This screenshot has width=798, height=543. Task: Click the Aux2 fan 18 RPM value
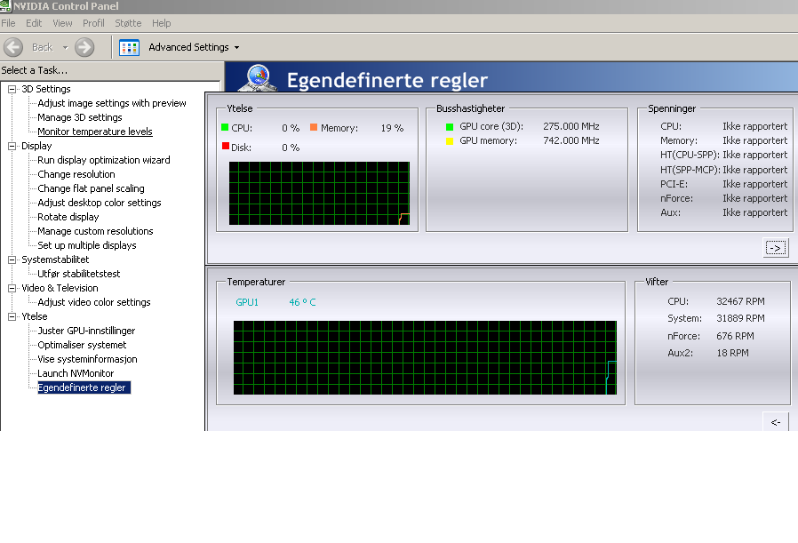pyautogui.click(x=733, y=353)
